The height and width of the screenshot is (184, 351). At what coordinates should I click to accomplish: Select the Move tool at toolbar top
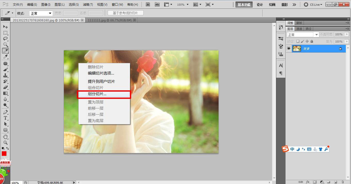(5, 27)
